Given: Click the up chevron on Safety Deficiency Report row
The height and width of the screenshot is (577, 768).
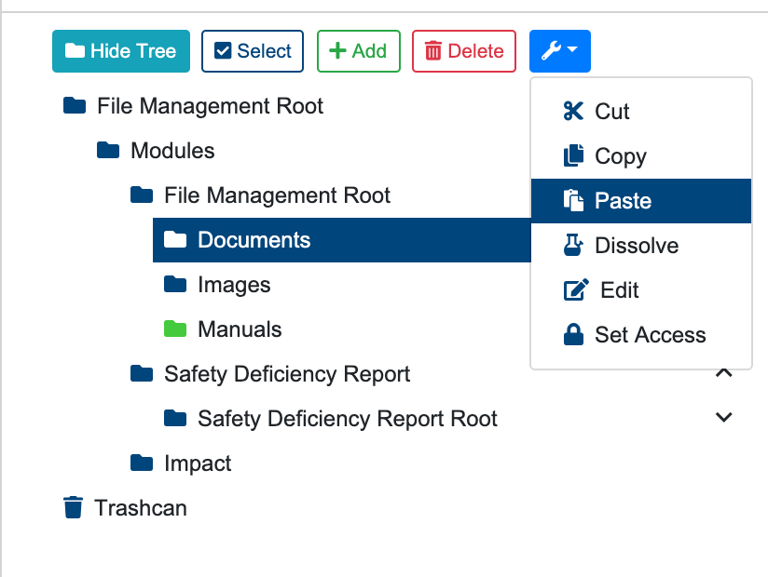Looking at the screenshot, I should pos(724,372).
